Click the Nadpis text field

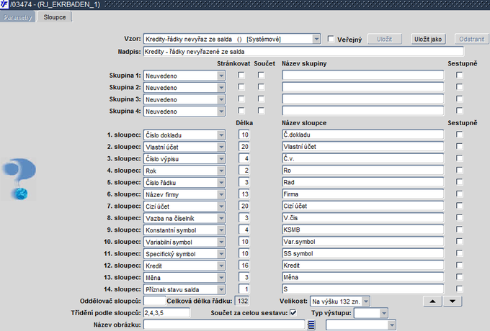[303, 52]
